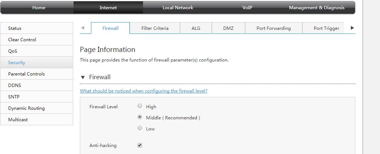
Task: Go to the DMZ tab
Action: coord(228,28)
